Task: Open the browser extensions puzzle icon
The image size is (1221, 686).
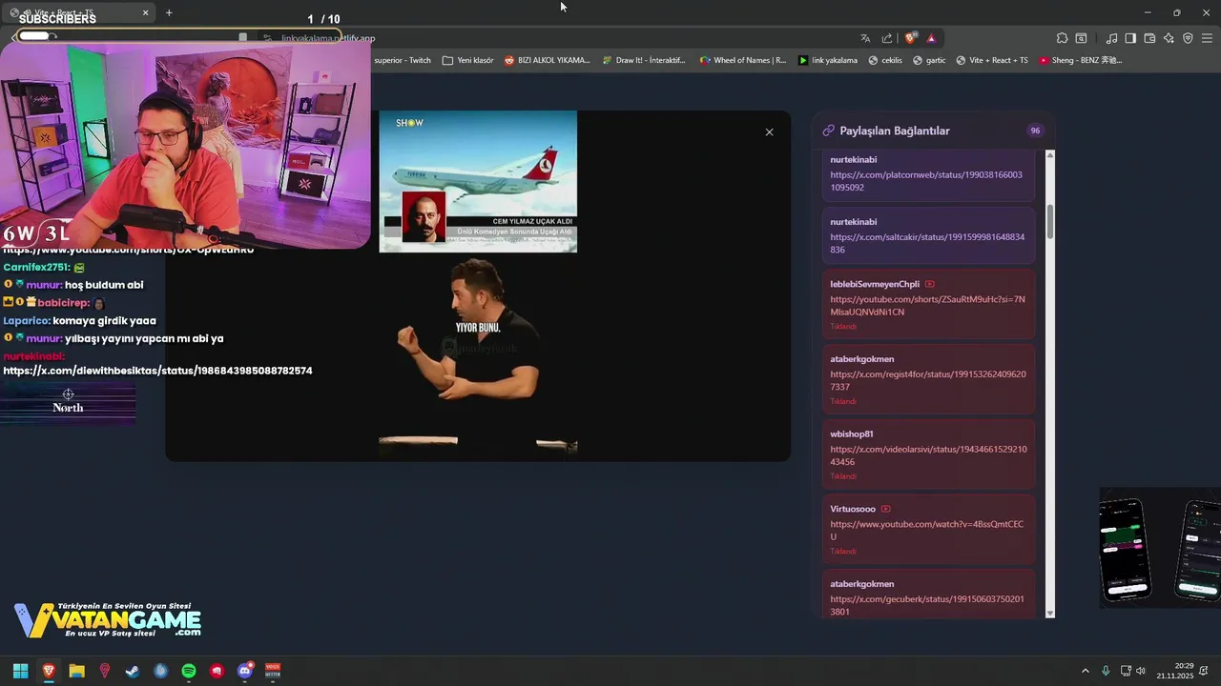Action: pos(1062,38)
